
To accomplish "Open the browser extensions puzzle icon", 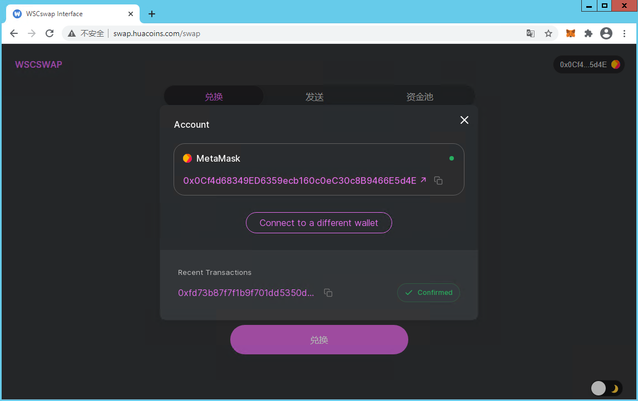I will click(588, 33).
